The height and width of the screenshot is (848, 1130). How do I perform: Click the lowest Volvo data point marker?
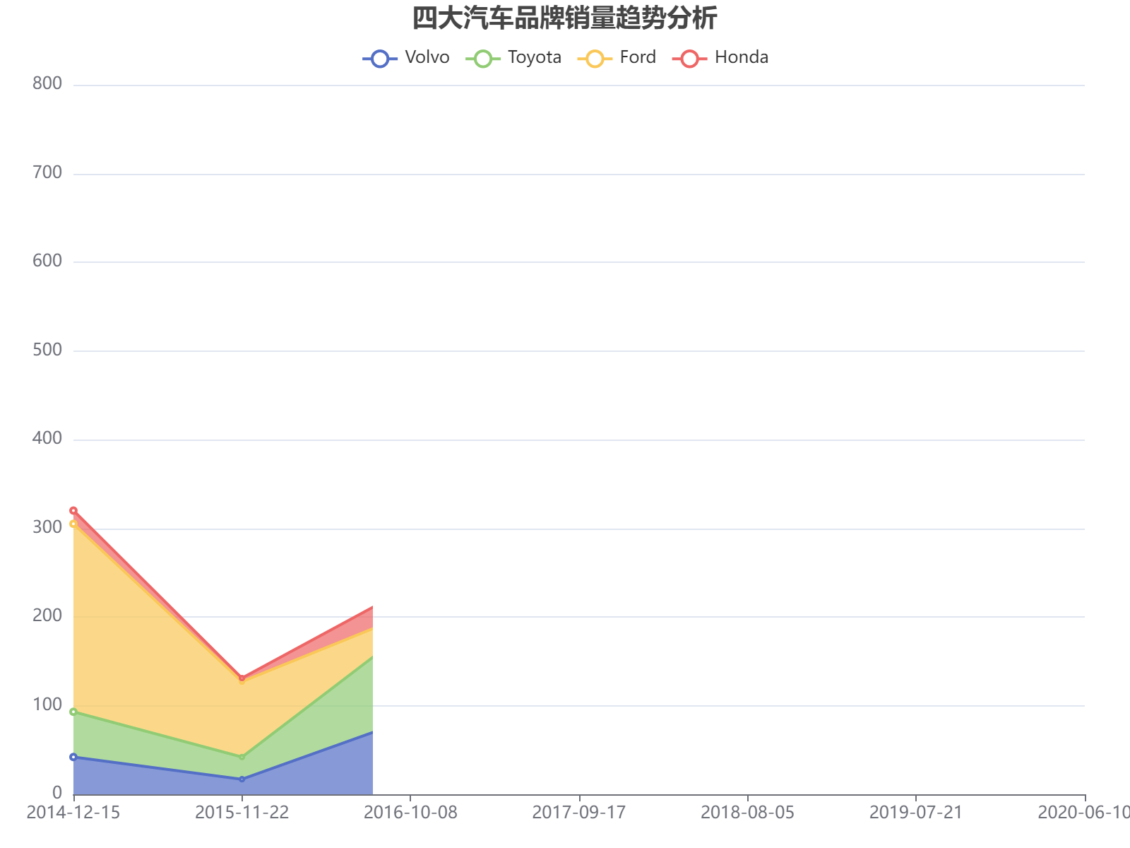(244, 779)
